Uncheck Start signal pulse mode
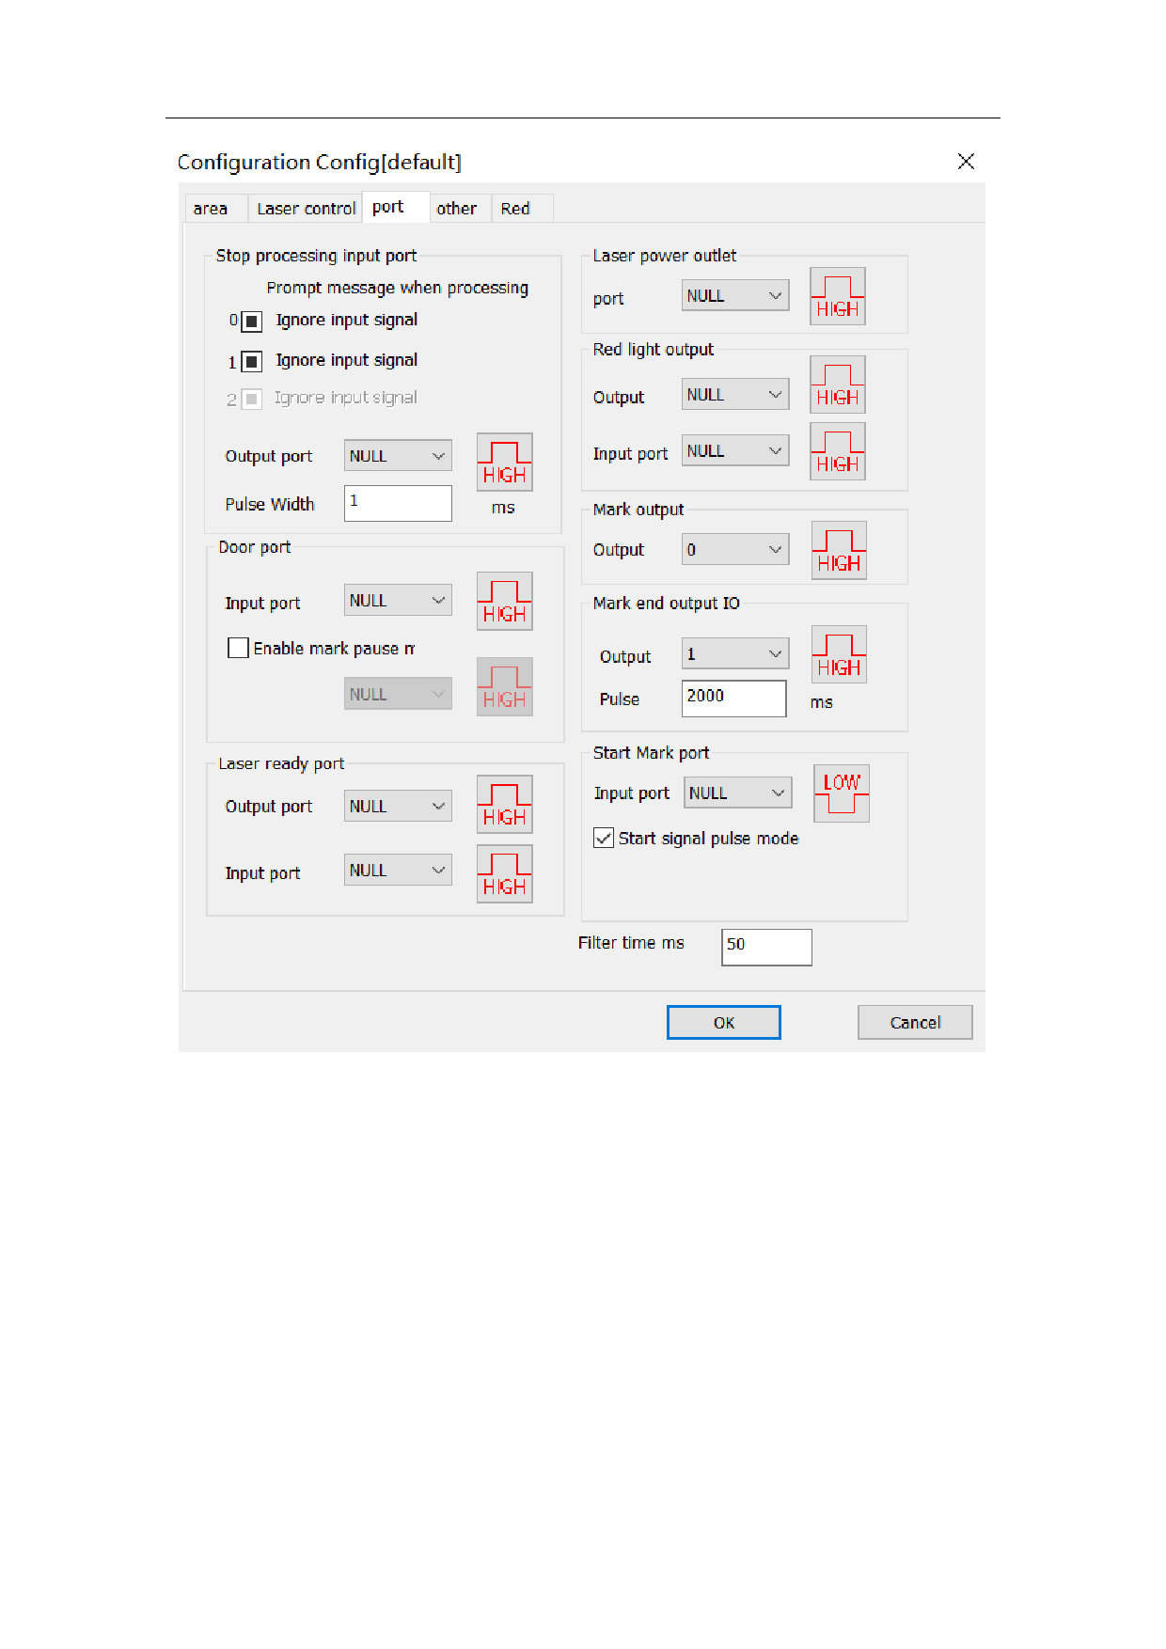This screenshot has height=1649, width=1166. coord(604,839)
